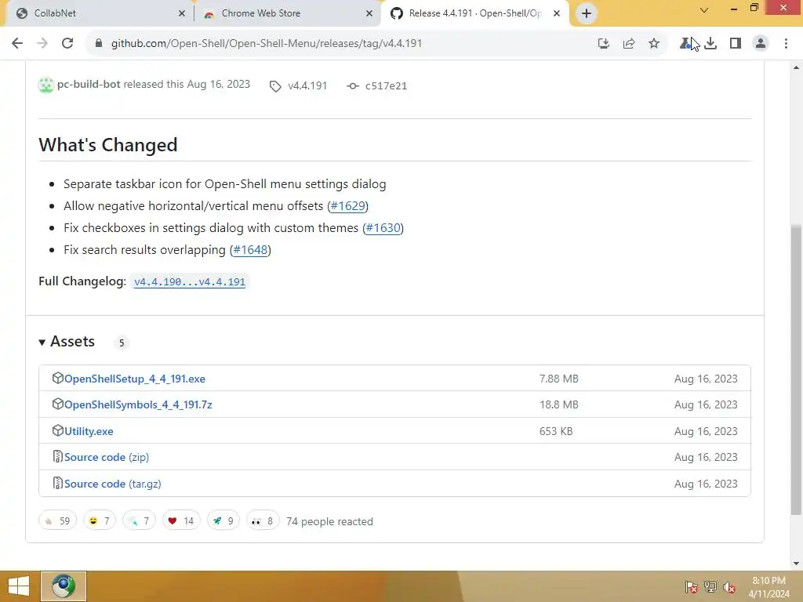The width and height of the screenshot is (803, 602).
Task: Open the pc-build-bot avatar
Action: (x=45, y=85)
